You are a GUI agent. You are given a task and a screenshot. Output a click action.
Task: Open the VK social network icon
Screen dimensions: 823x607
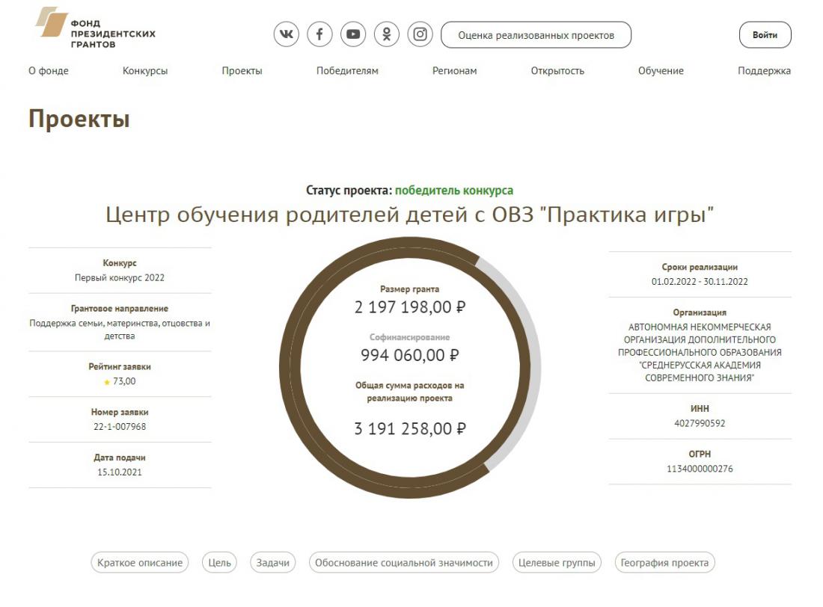coord(286,34)
